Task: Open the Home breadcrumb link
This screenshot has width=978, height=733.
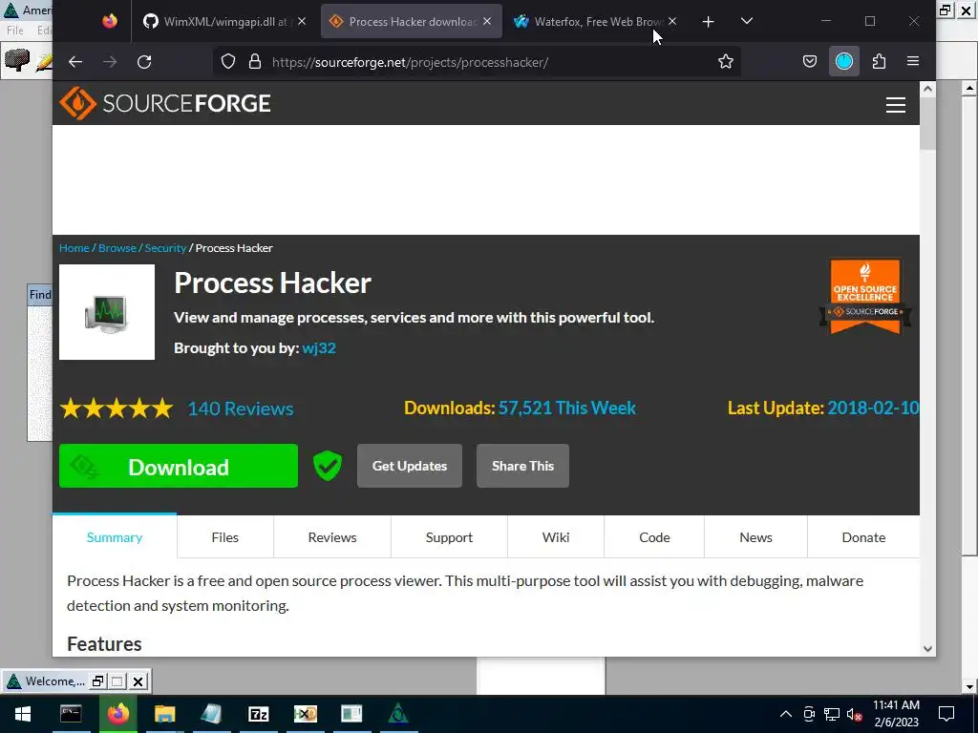Action: click(x=74, y=248)
